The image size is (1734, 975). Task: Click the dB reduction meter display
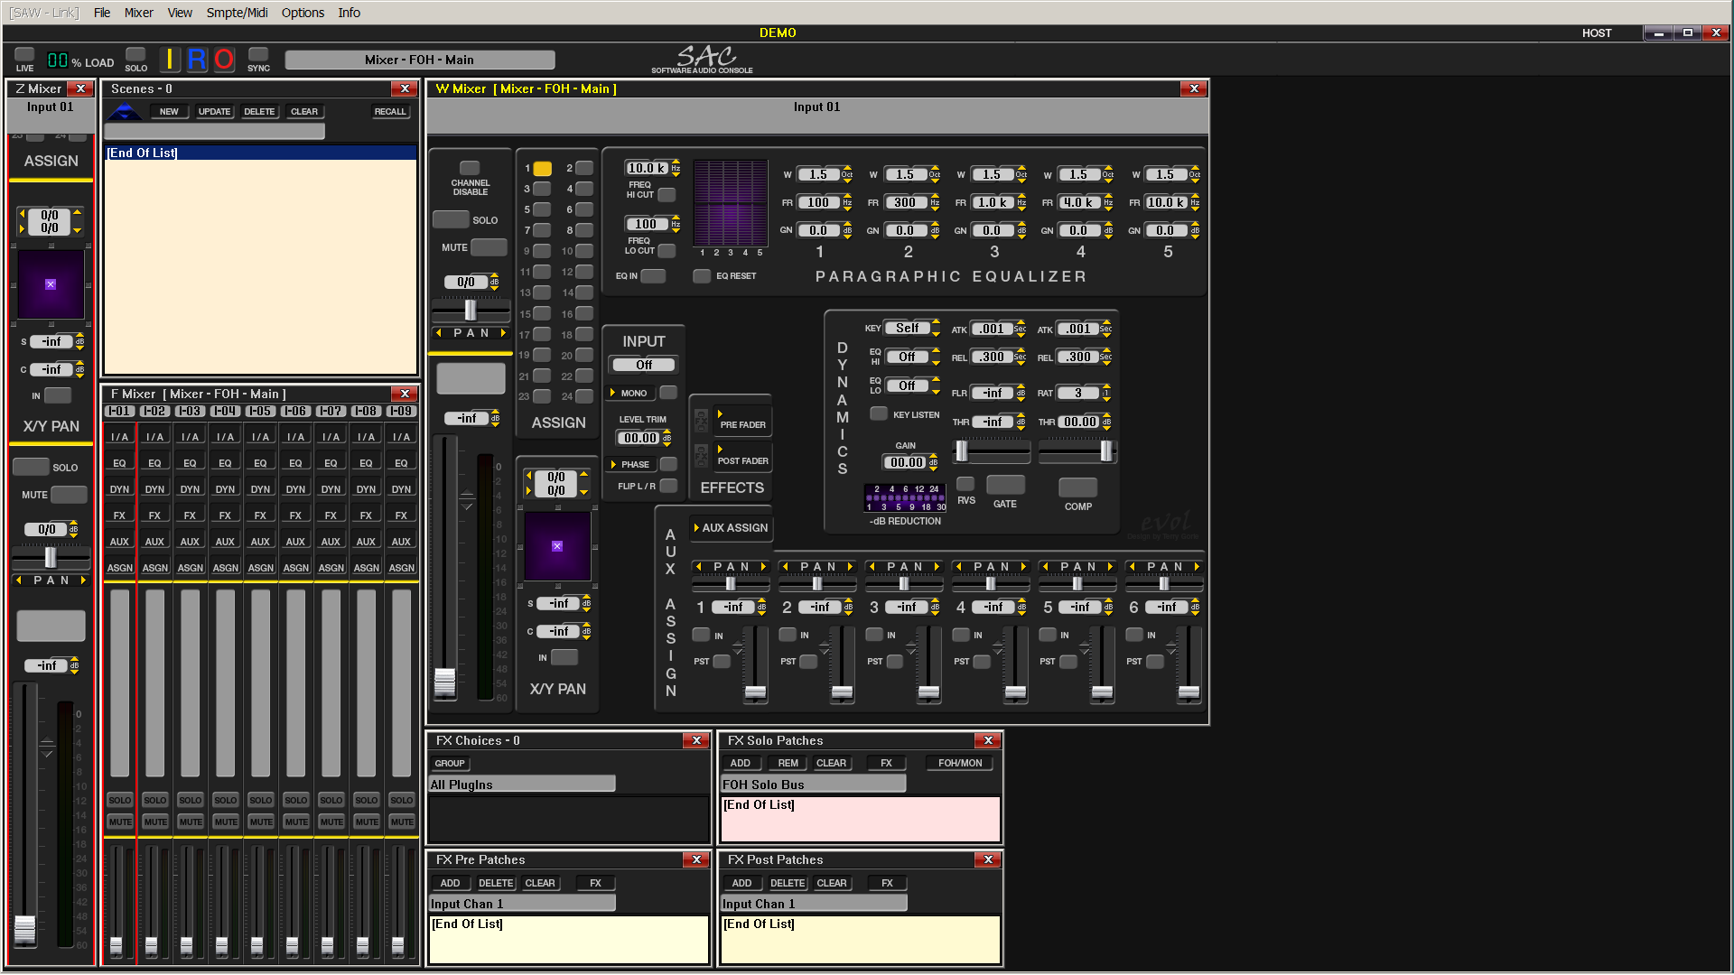tap(905, 497)
